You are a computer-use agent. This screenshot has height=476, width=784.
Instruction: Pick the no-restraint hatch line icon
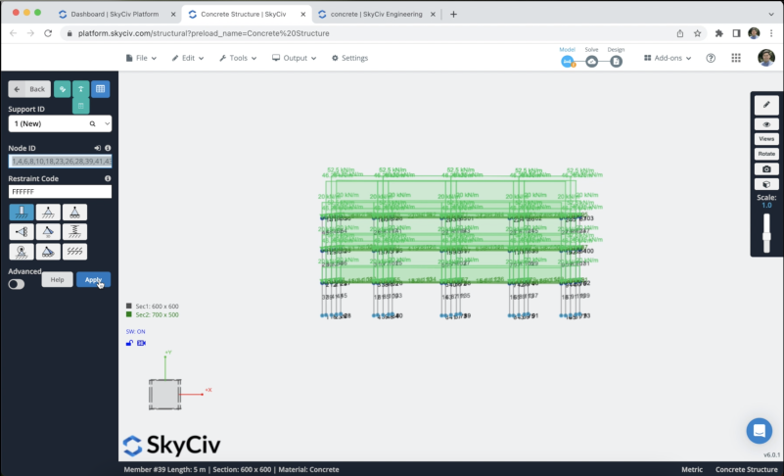click(74, 252)
